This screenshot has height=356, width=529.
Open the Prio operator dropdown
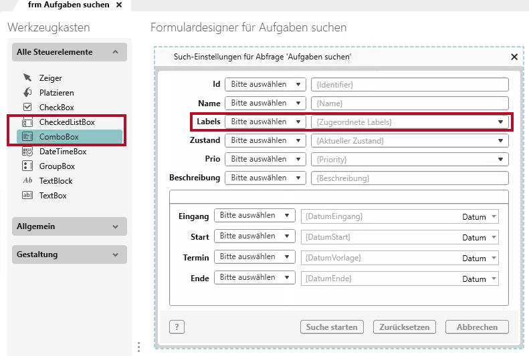266,159
